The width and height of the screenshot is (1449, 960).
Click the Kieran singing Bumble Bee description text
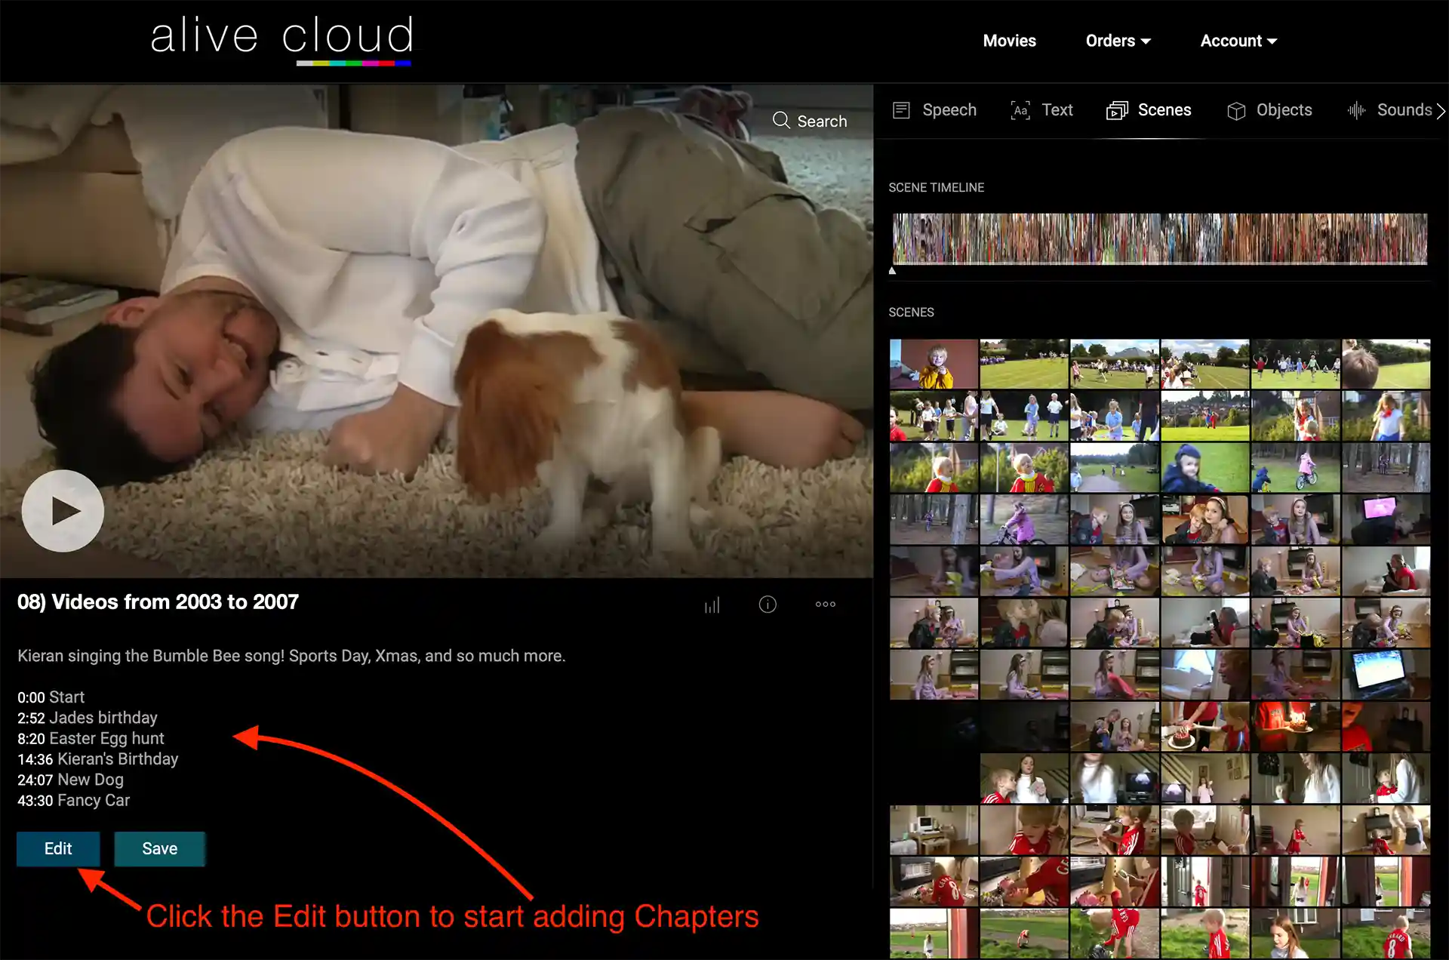[x=291, y=656]
